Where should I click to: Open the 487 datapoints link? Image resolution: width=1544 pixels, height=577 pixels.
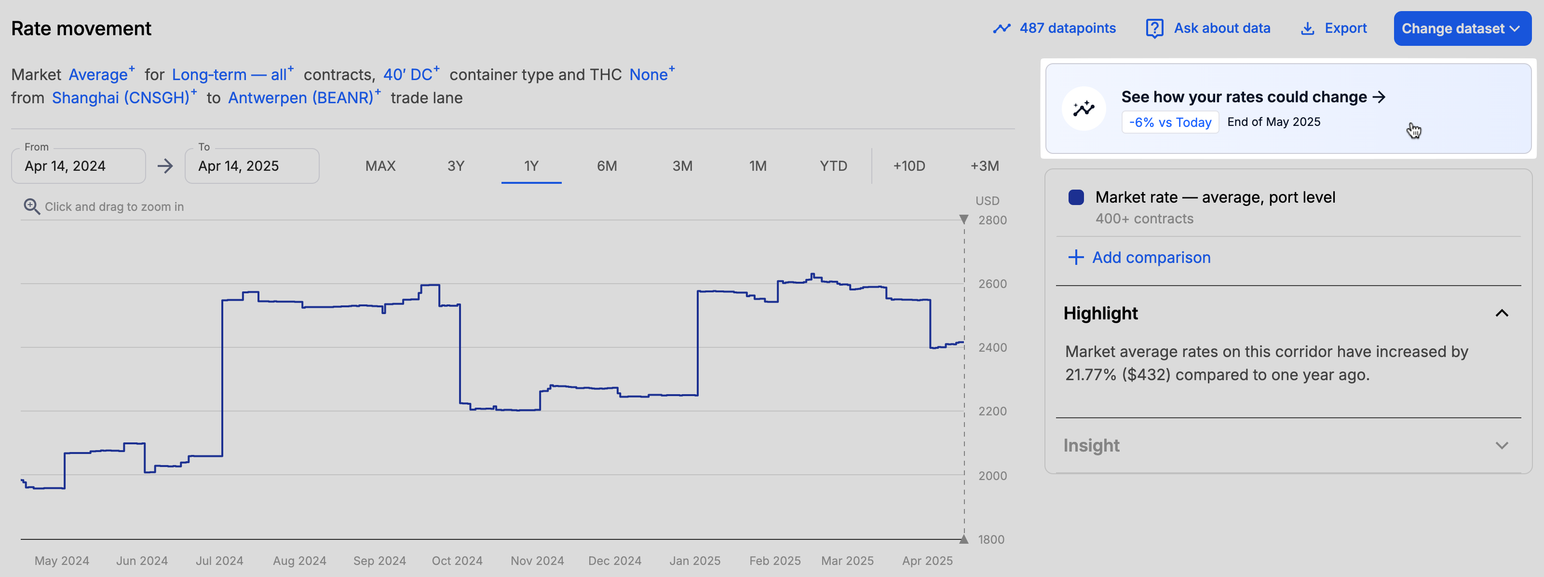(1068, 28)
